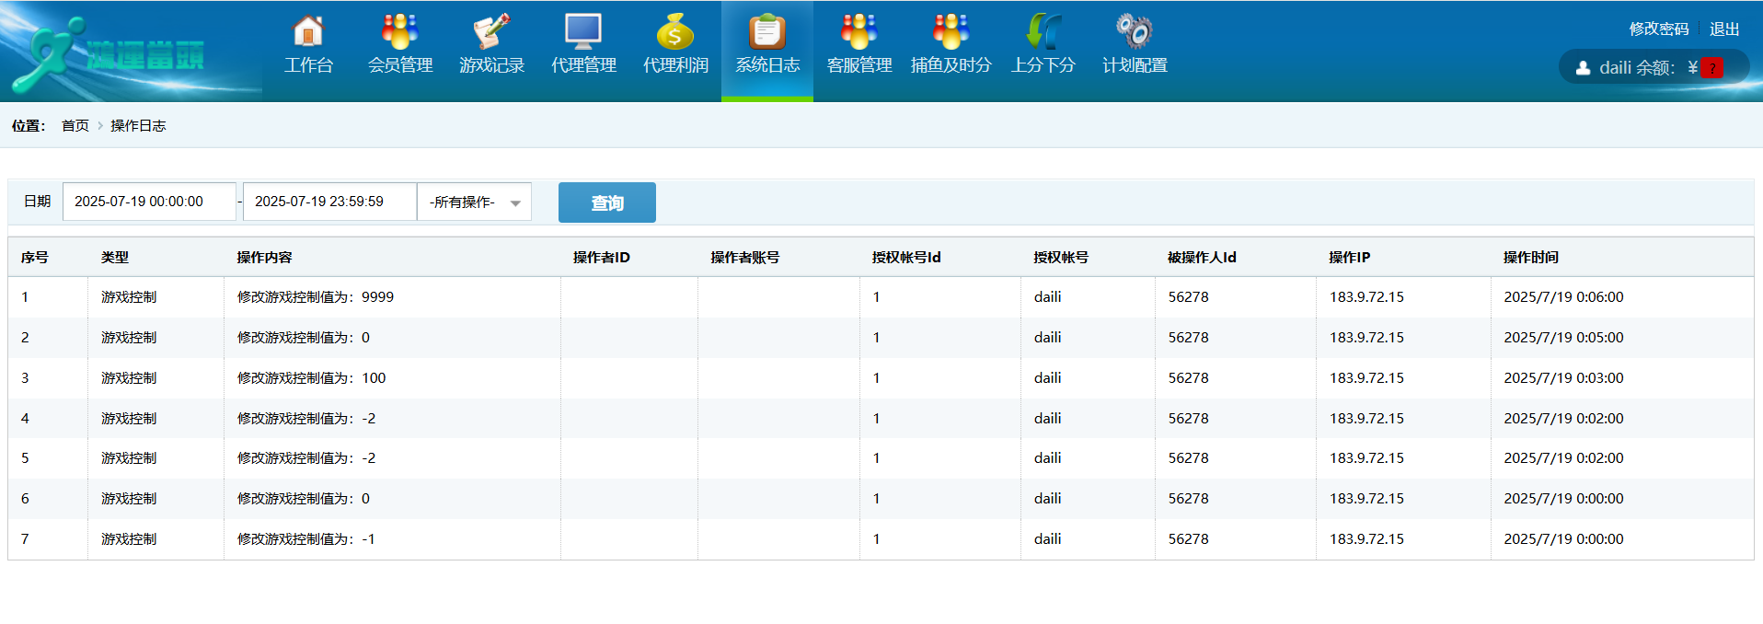
Task: Go to 首页 in breadcrumb
Action: tap(75, 126)
